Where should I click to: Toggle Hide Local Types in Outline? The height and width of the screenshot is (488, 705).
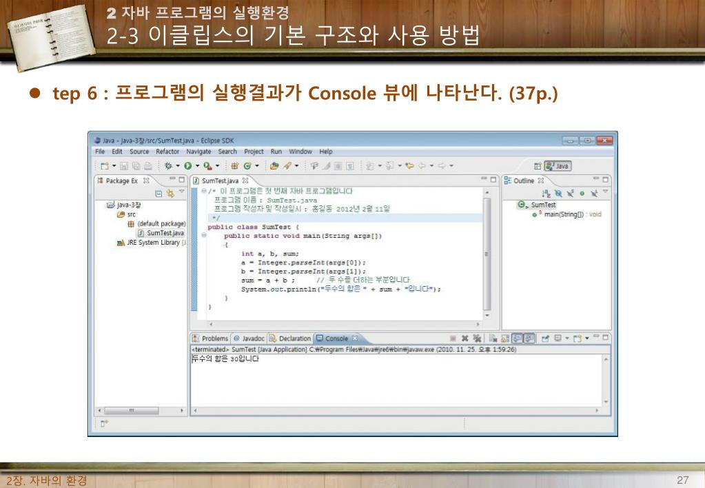tap(594, 194)
